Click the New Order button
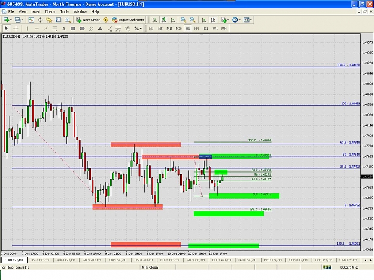Viewport: 374px width, 280px height. [x=88, y=20]
